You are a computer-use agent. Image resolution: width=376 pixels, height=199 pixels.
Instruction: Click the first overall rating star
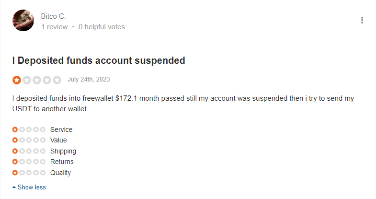pos(17,80)
